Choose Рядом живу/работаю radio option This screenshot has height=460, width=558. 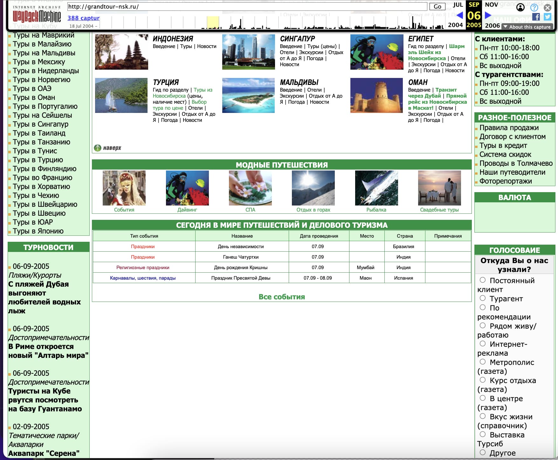tap(483, 325)
